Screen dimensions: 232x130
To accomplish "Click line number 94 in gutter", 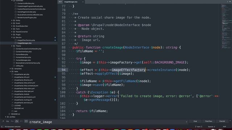I will tap(64, 70).
